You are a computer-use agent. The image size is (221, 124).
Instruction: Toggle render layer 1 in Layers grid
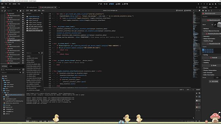[x=203, y=50]
